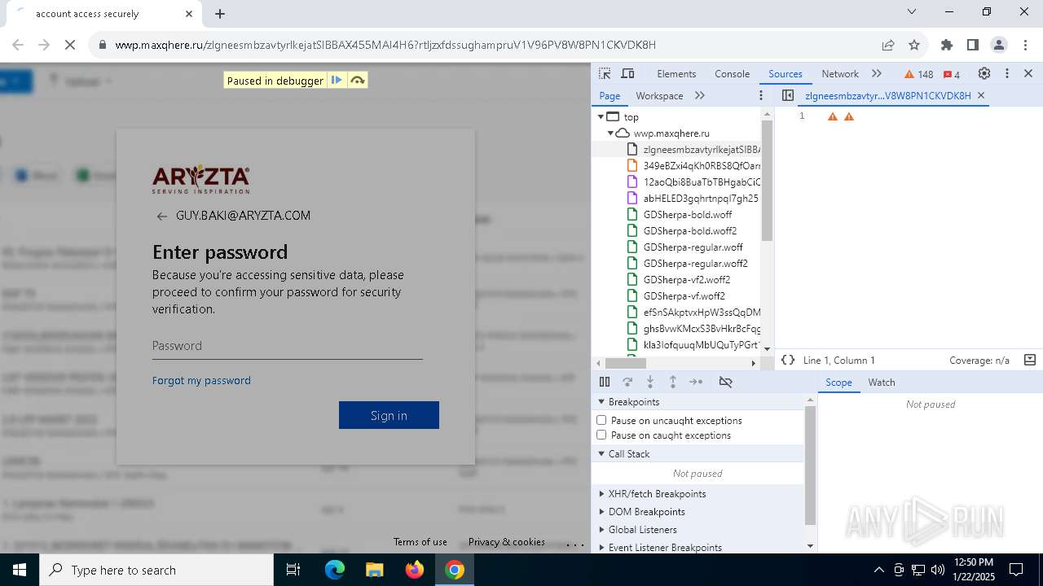Enable Pause on caught exceptions
This screenshot has width=1043, height=586.
click(601, 435)
